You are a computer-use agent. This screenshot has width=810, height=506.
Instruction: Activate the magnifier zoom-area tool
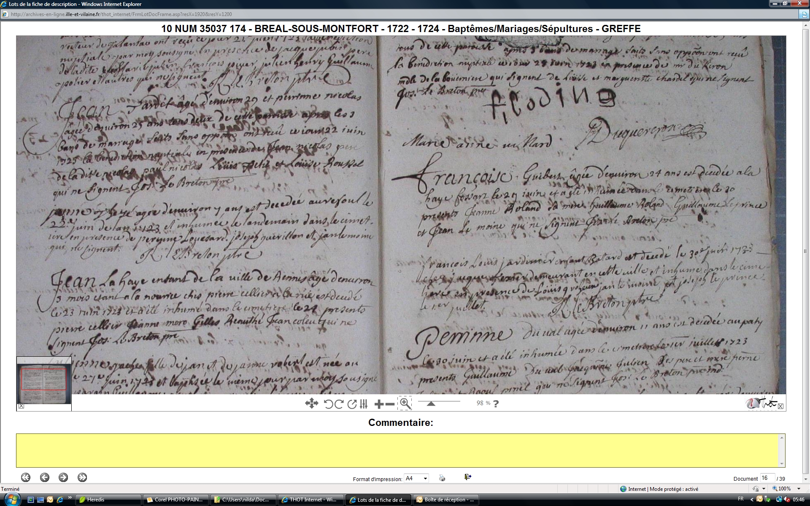pos(405,403)
